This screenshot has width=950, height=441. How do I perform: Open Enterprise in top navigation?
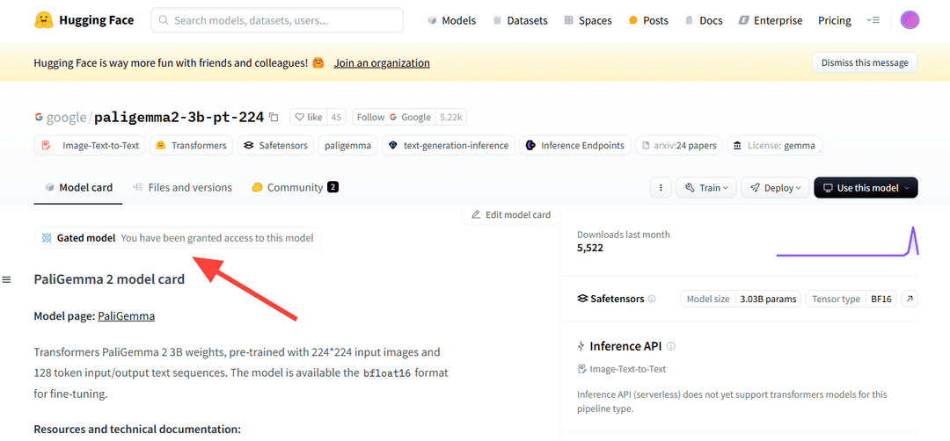click(x=770, y=20)
